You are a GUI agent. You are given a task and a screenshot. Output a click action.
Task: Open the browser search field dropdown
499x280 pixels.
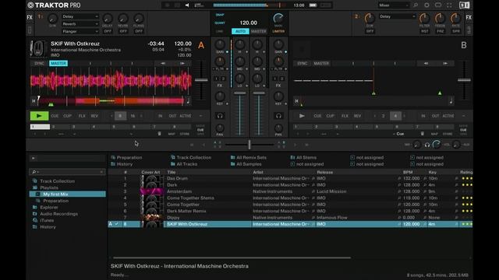35,172
